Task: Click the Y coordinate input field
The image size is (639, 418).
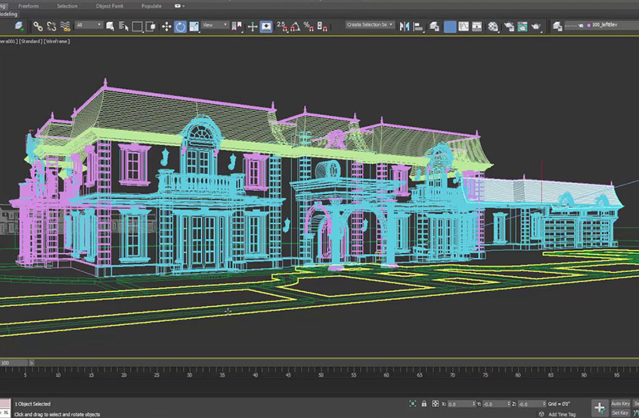Action: (495, 404)
